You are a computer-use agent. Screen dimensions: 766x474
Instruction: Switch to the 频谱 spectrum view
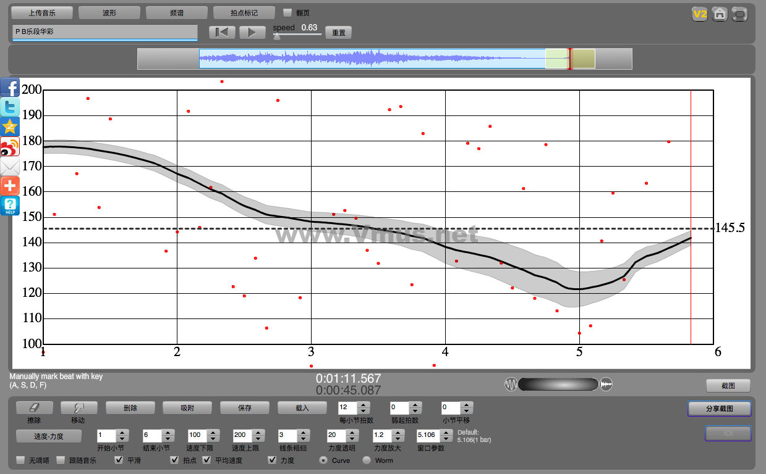click(x=177, y=12)
